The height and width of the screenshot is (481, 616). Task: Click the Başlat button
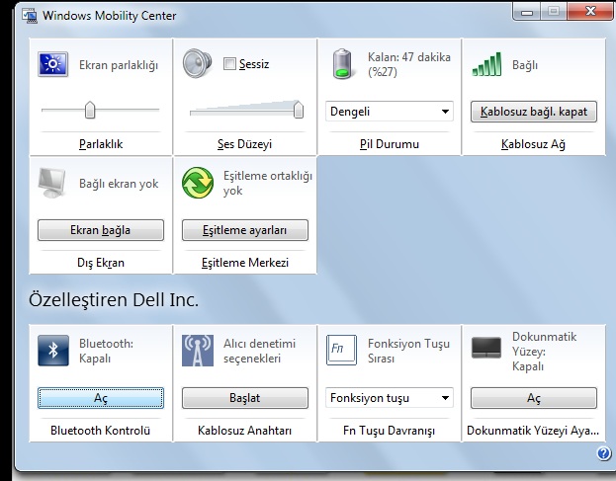pos(245,398)
